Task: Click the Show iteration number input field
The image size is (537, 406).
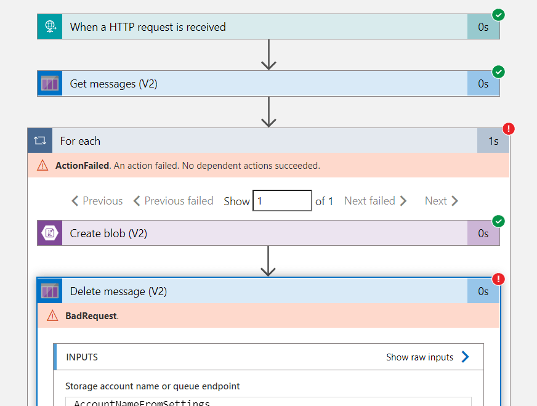Action: coord(282,201)
